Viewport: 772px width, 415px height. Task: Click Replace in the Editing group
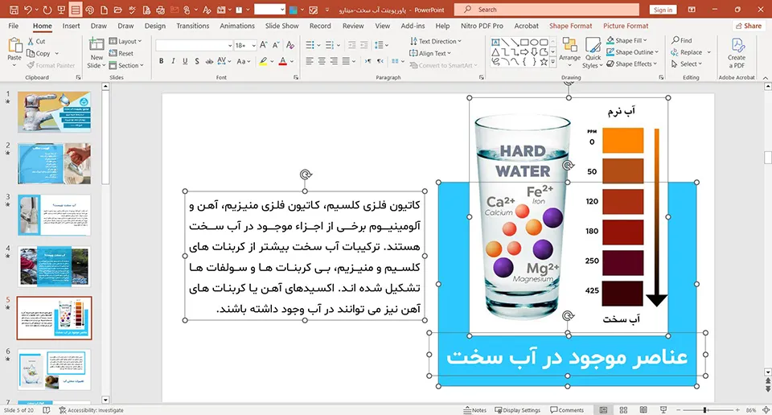(x=686, y=52)
